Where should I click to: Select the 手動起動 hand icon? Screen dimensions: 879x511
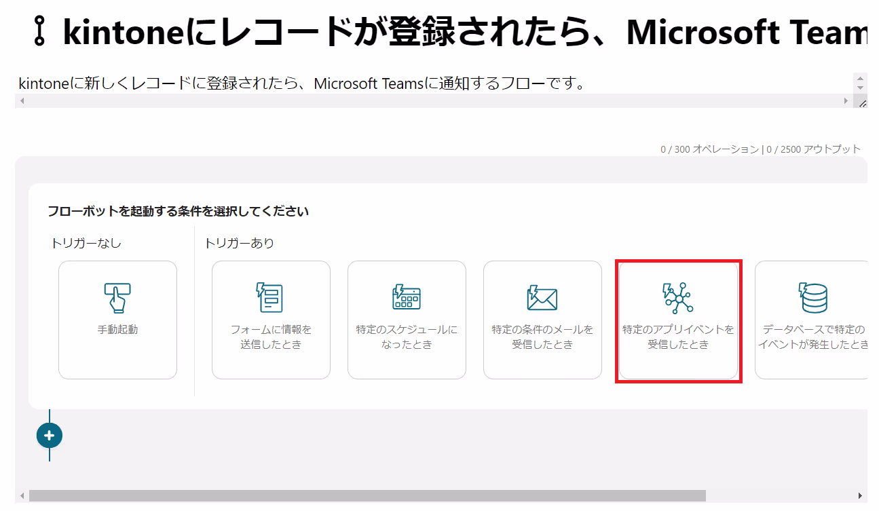click(x=117, y=297)
